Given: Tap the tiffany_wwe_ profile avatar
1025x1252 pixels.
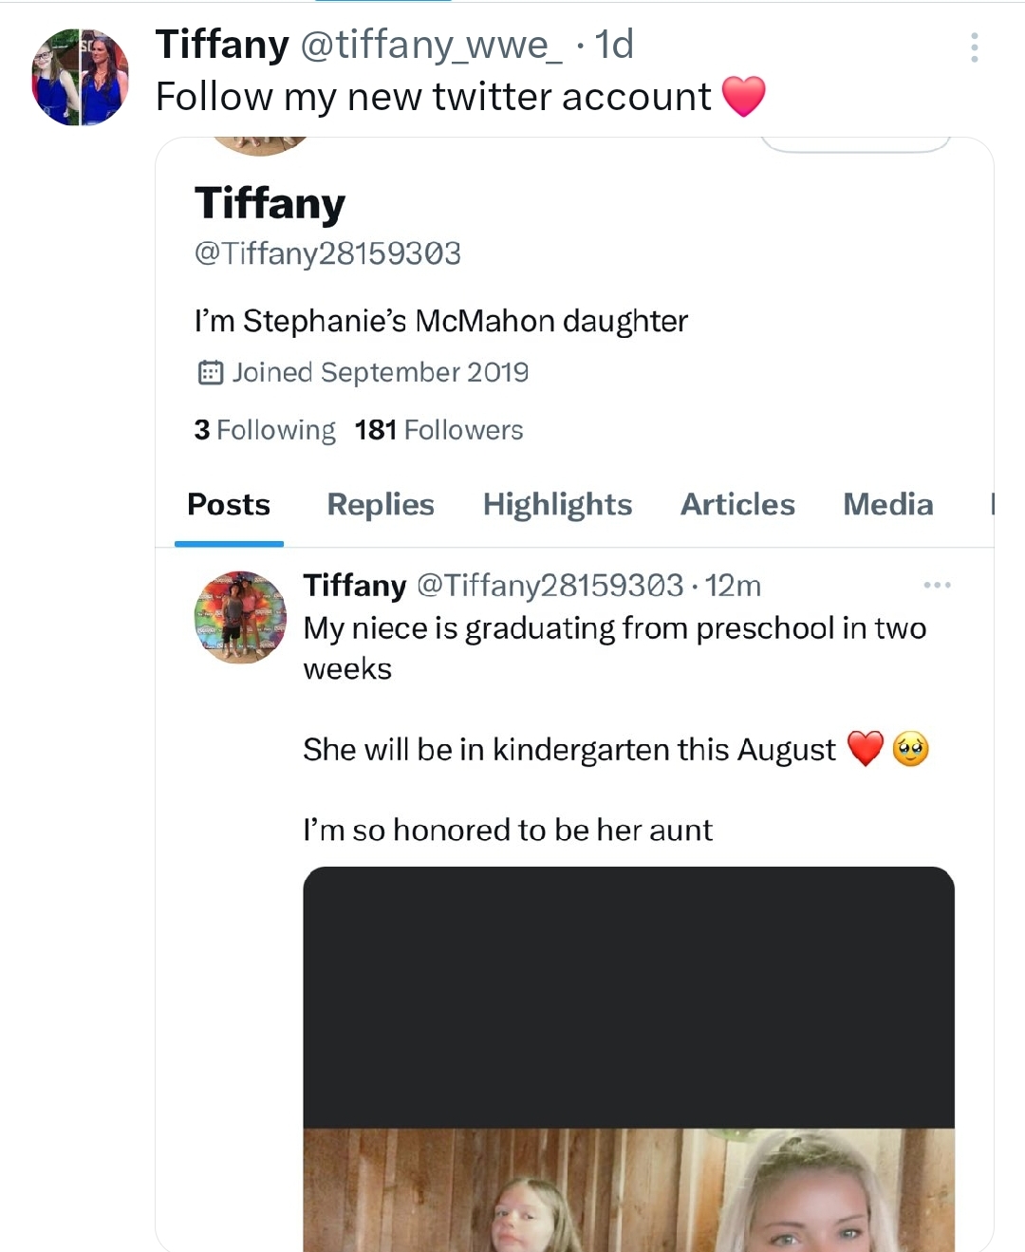Looking at the screenshot, I should pyautogui.click(x=80, y=78).
